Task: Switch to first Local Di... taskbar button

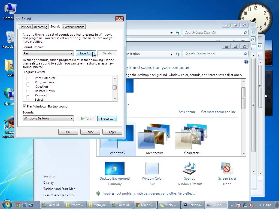Action: (x=51, y=205)
